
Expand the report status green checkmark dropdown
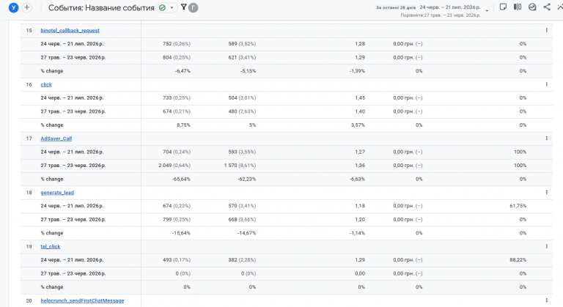point(167,7)
